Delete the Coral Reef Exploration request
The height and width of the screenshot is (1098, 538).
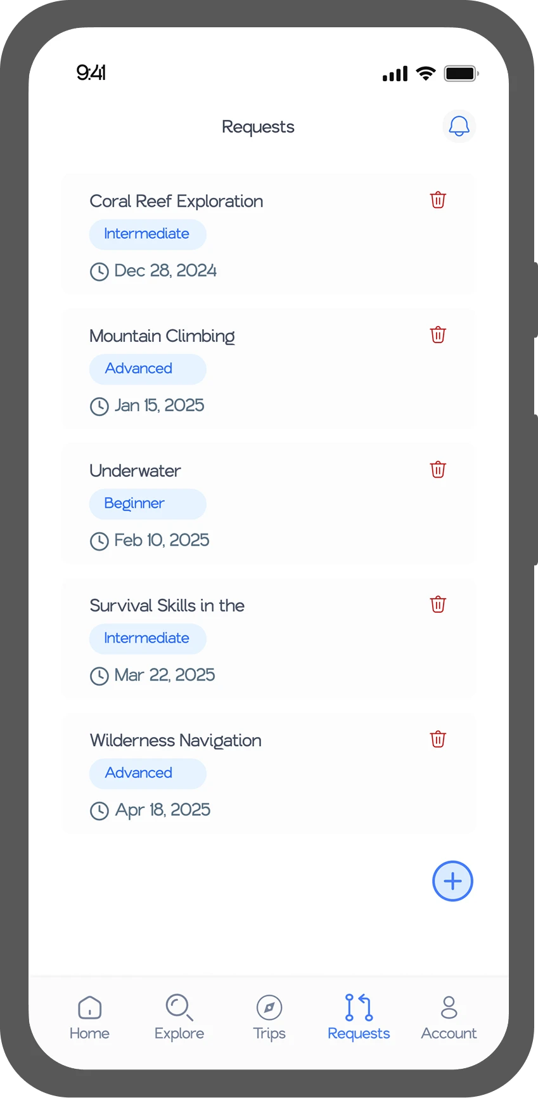(x=438, y=200)
